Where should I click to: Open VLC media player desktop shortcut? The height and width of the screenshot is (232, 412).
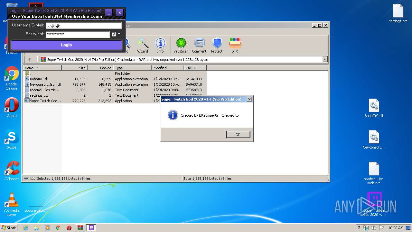click(12, 204)
